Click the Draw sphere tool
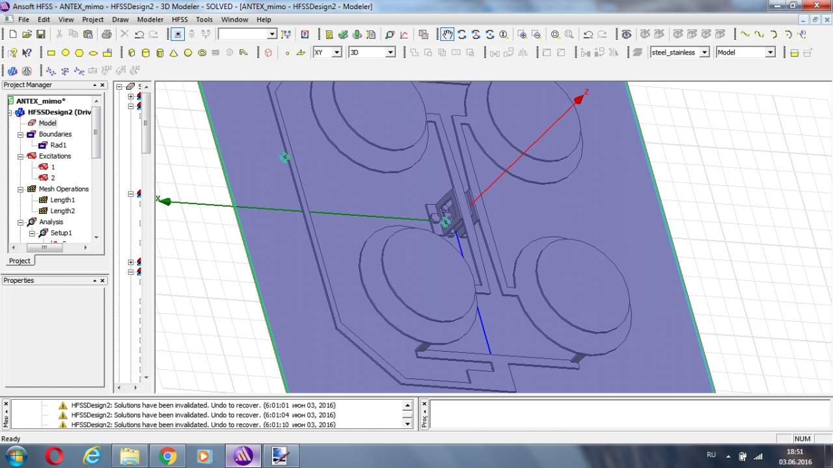The height and width of the screenshot is (468, 833). pos(188,53)
